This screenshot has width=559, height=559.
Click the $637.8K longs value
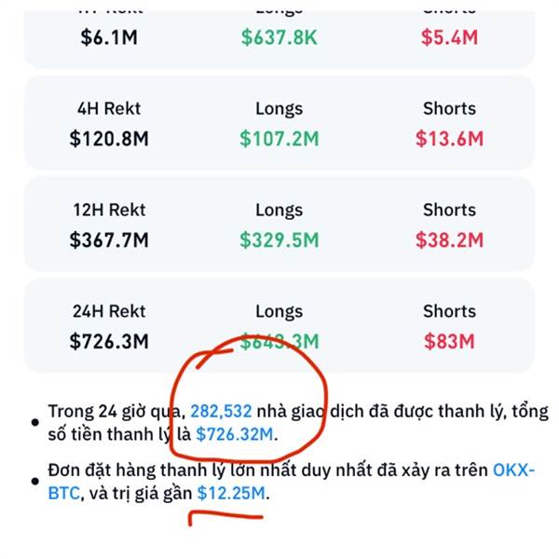click(x=279, y=37)
